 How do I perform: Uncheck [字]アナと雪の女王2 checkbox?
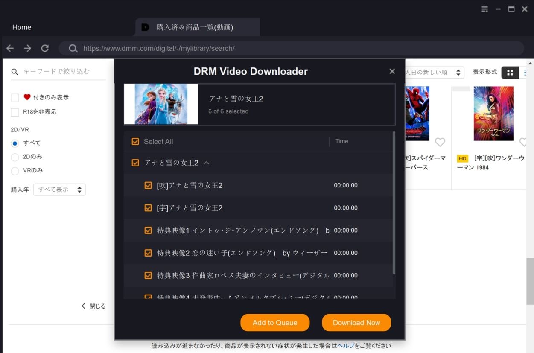pyautogui.click(x=148, y=208)
